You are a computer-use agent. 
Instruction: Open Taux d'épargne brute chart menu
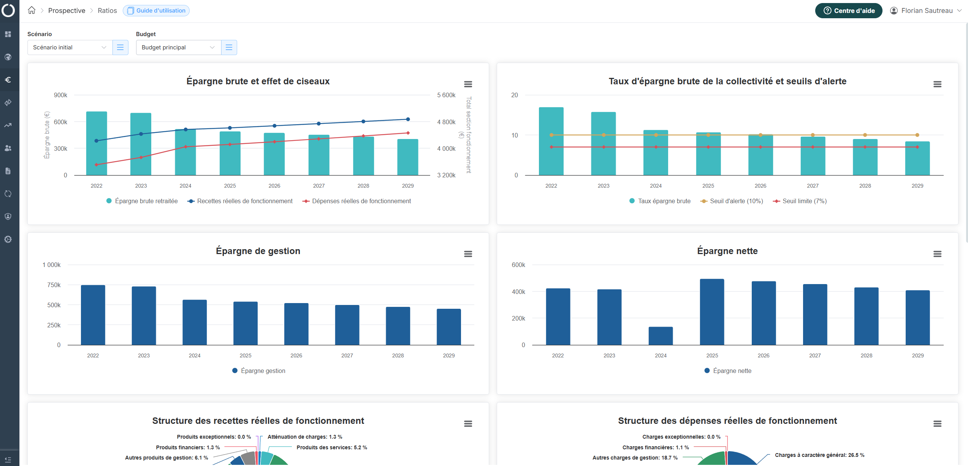point(937,84)
